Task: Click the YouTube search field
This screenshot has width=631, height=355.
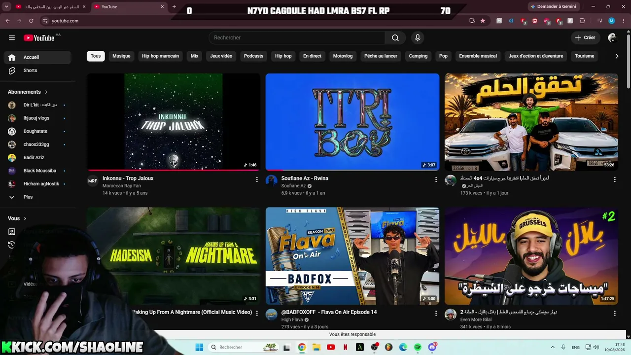Action: [x=297, y=38]
